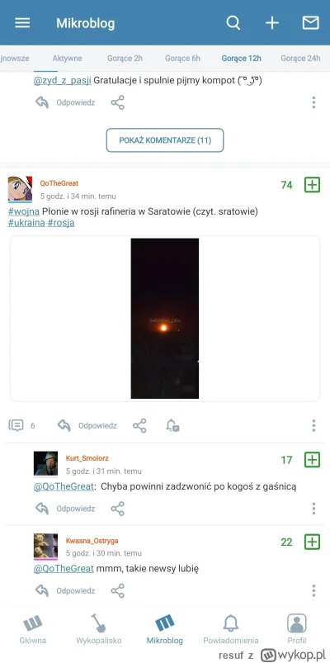Upvote Kwasna_Ostryga's comment with green plus

coord(312,542)
